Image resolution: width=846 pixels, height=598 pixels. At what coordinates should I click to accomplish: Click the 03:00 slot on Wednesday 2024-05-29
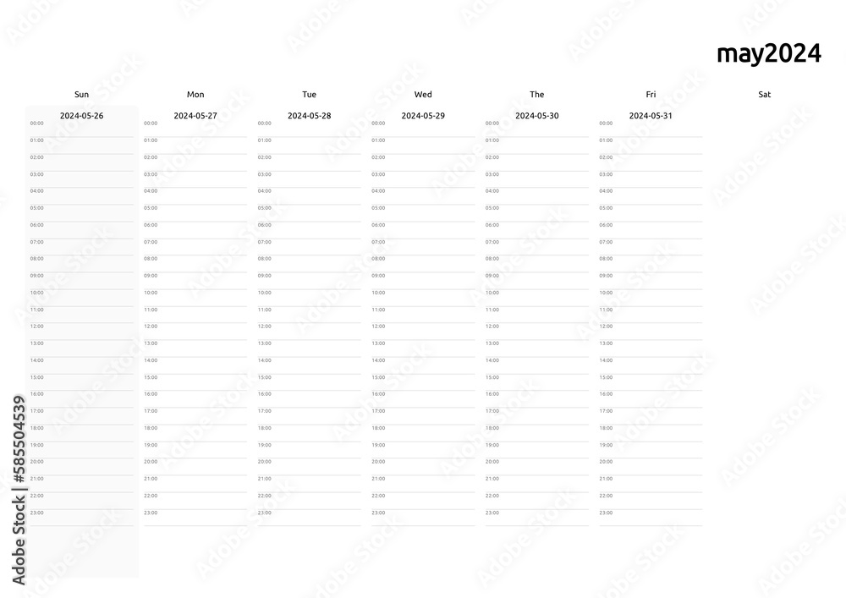[423, 179]
